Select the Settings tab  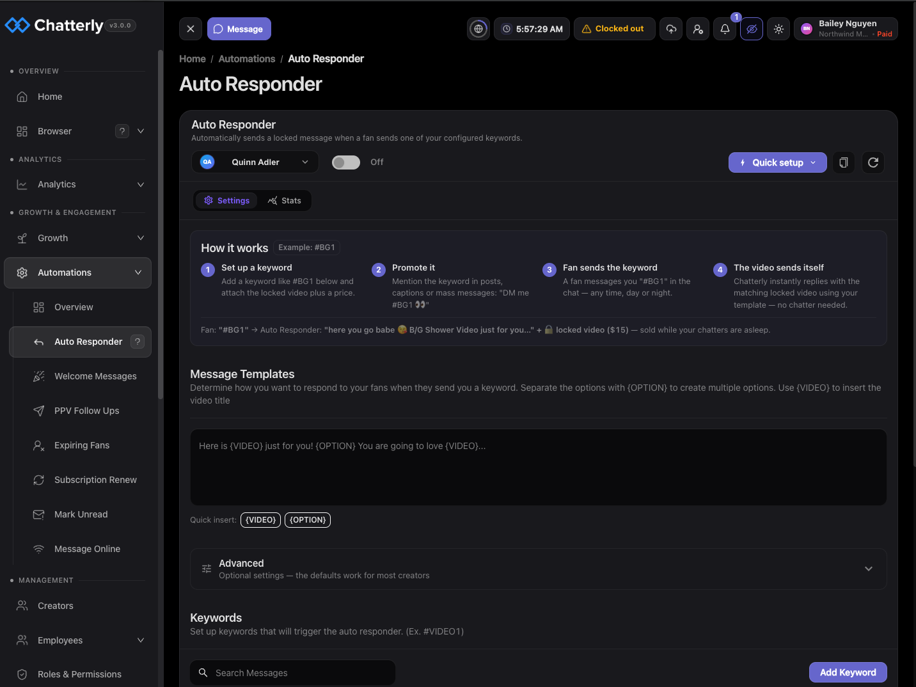click(x=227, y=201)
